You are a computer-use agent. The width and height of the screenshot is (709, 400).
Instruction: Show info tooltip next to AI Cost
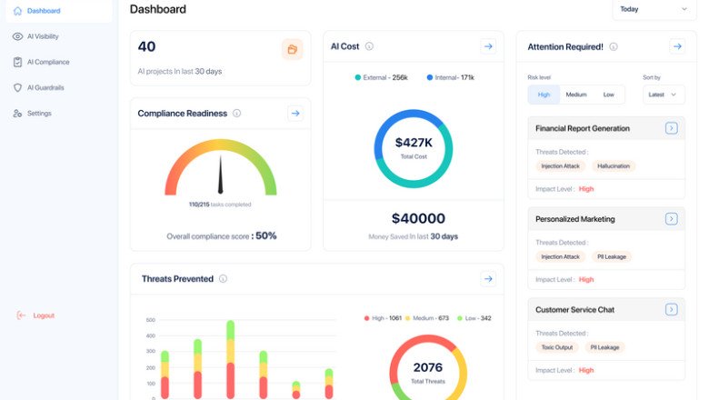(x=369, y=46)
